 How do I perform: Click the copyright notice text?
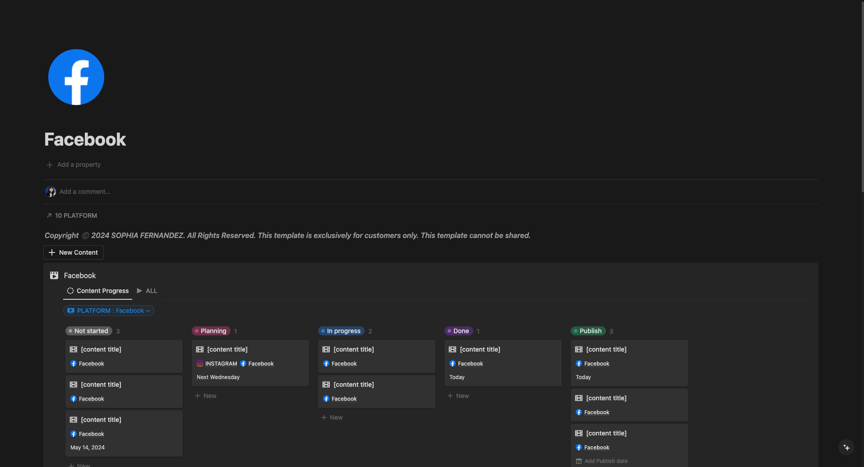[x=287, y=235]
